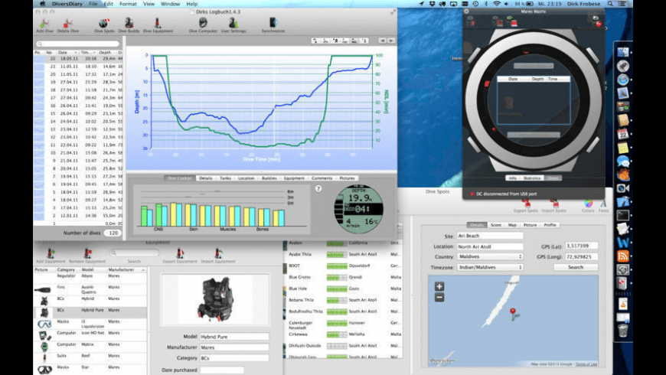Screen dimensions: 666x375
Task: Click the map zoom in plus button
Action: coord(439,286)
